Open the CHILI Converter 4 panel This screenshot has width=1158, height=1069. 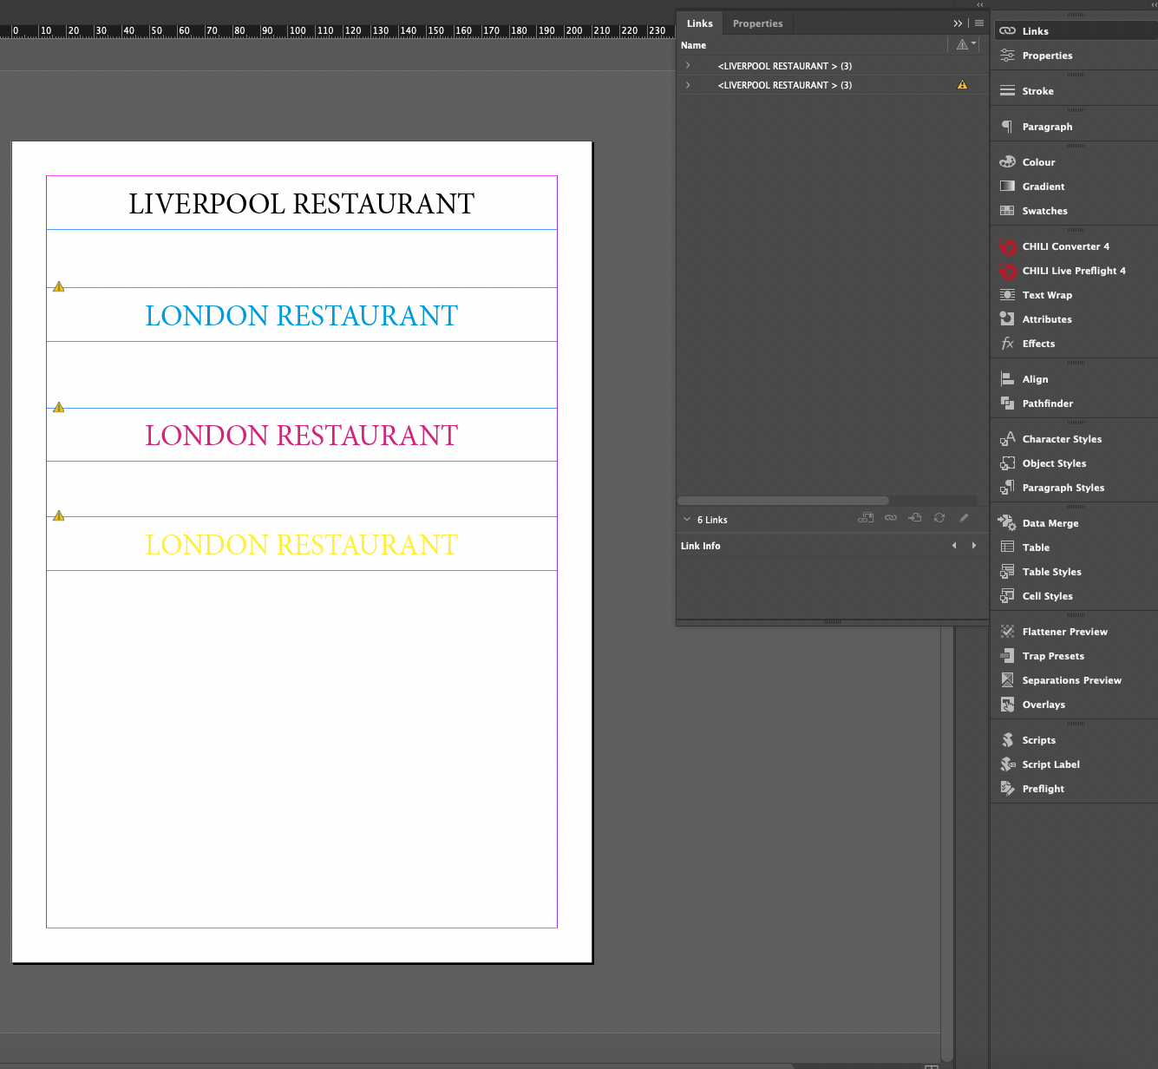(1065, 246)
